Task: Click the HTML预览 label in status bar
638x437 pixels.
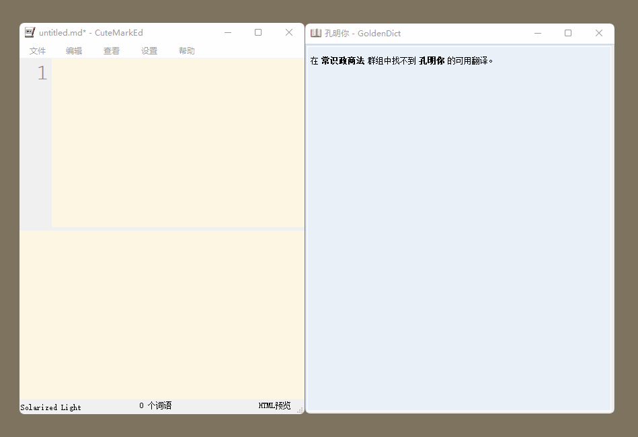Action: 275,405
